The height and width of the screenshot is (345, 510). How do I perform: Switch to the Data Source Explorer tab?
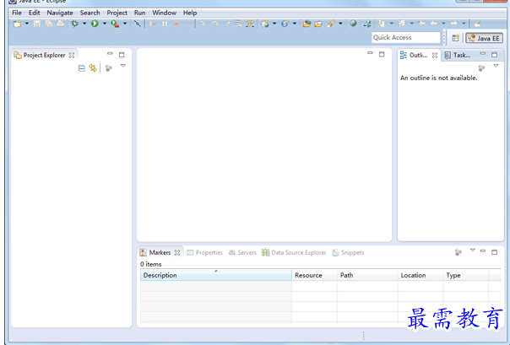point(294,252)
